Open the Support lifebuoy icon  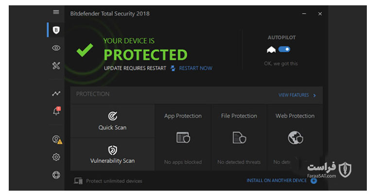(x=56, y=175)
